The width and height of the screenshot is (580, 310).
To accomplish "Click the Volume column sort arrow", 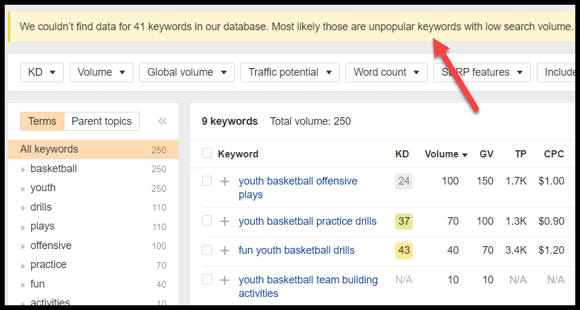I will 465,155.
